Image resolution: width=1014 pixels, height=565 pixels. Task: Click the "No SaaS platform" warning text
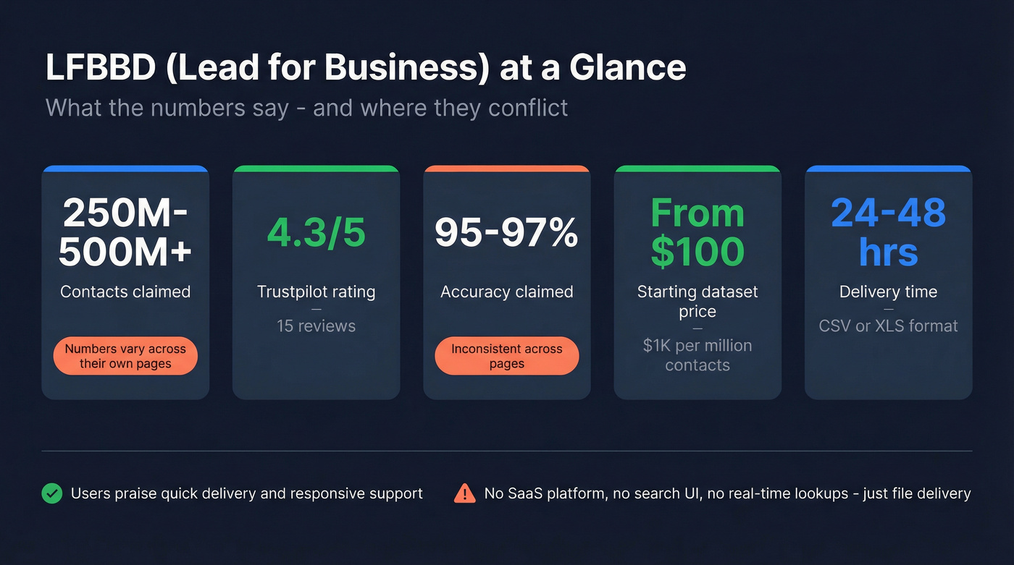point(727,493)
